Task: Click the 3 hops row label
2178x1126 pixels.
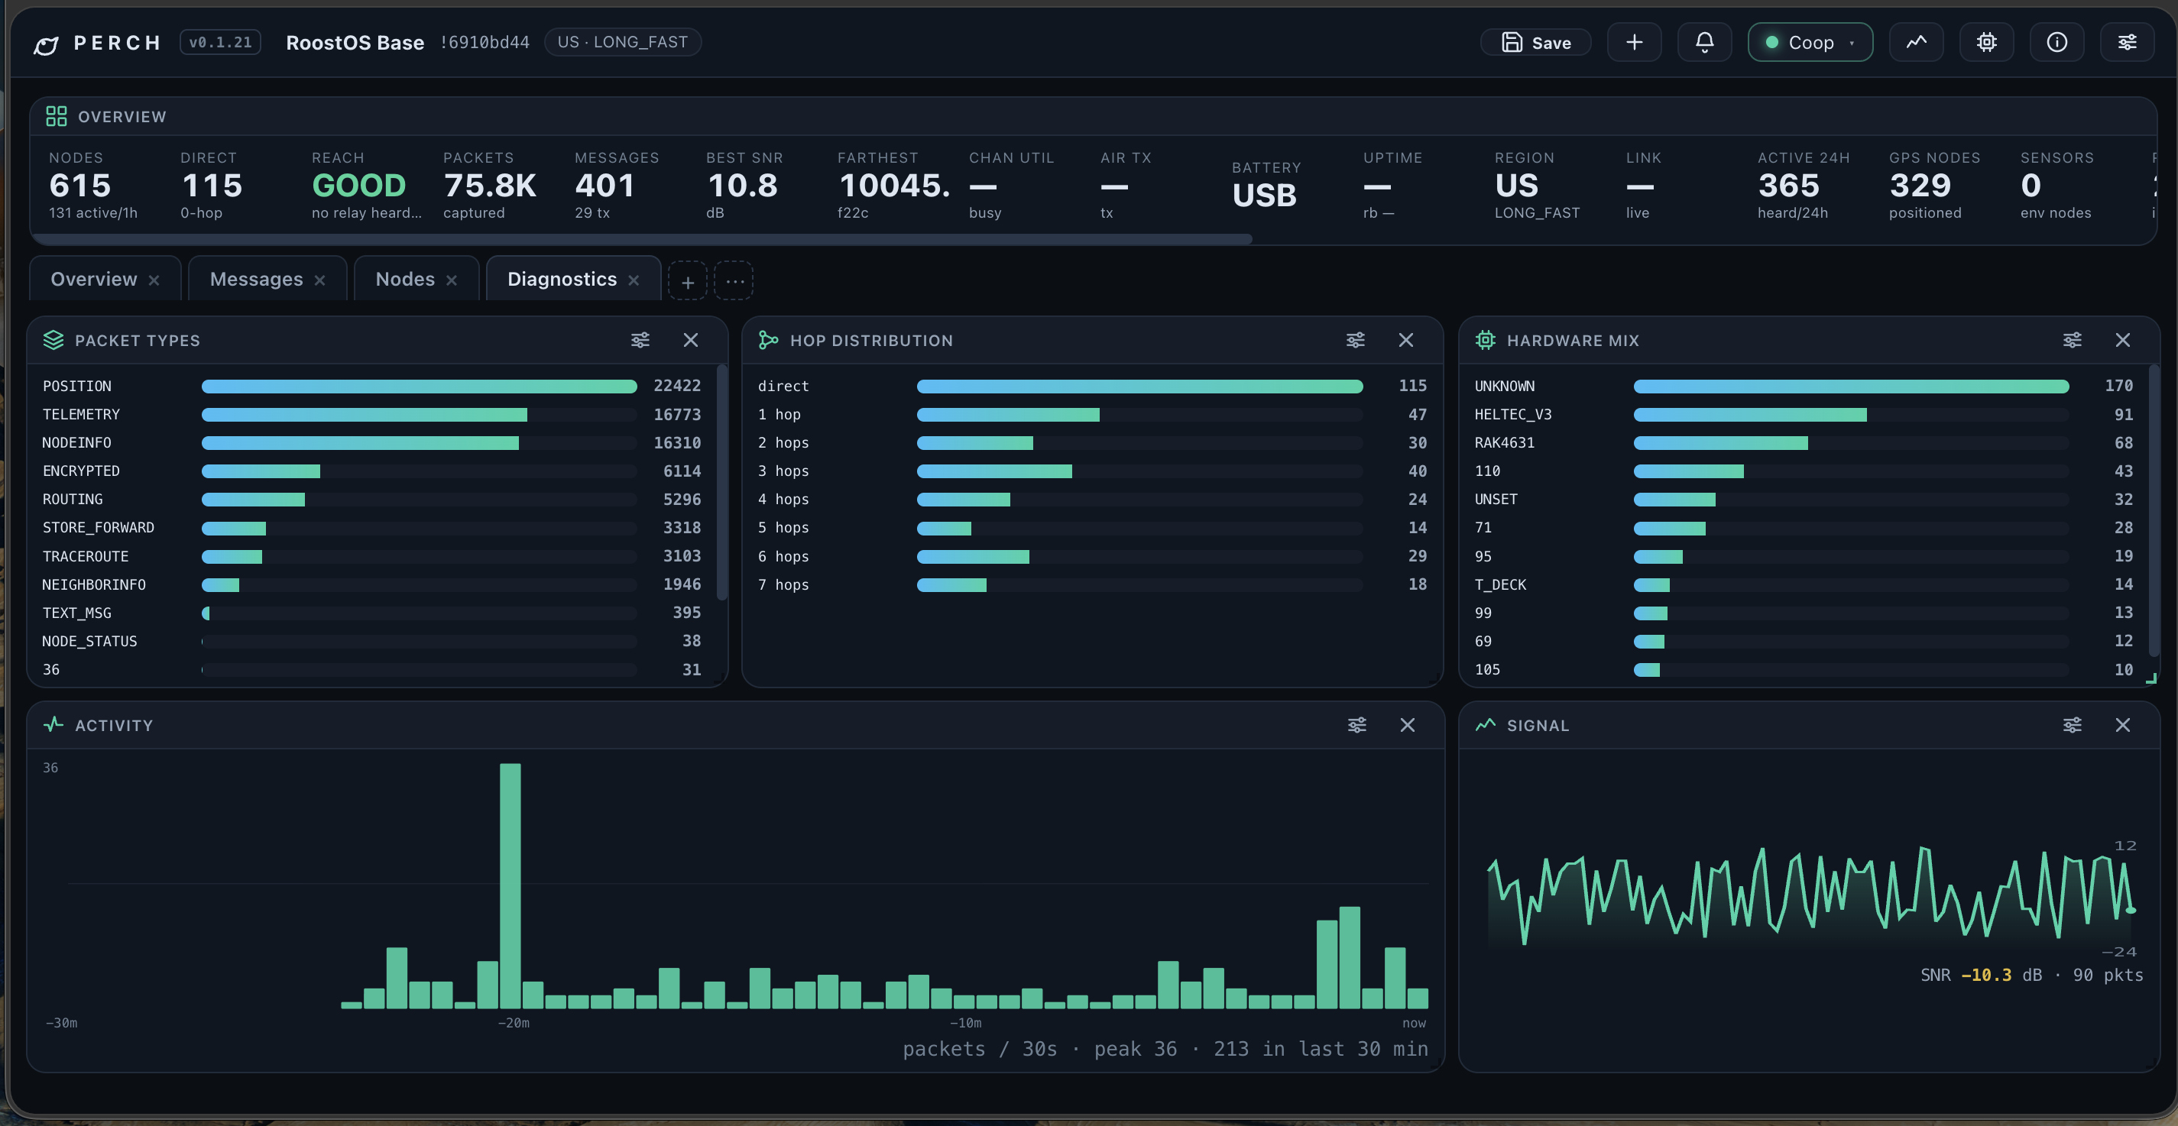Action: [x=783, y=471]
